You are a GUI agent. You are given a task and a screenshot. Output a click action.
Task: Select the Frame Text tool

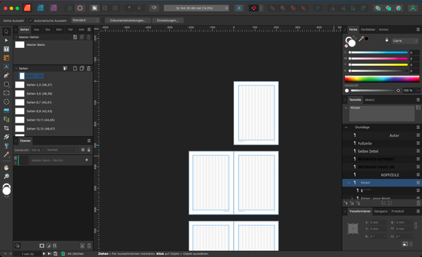pyautogui.click(x=6, y=49)
